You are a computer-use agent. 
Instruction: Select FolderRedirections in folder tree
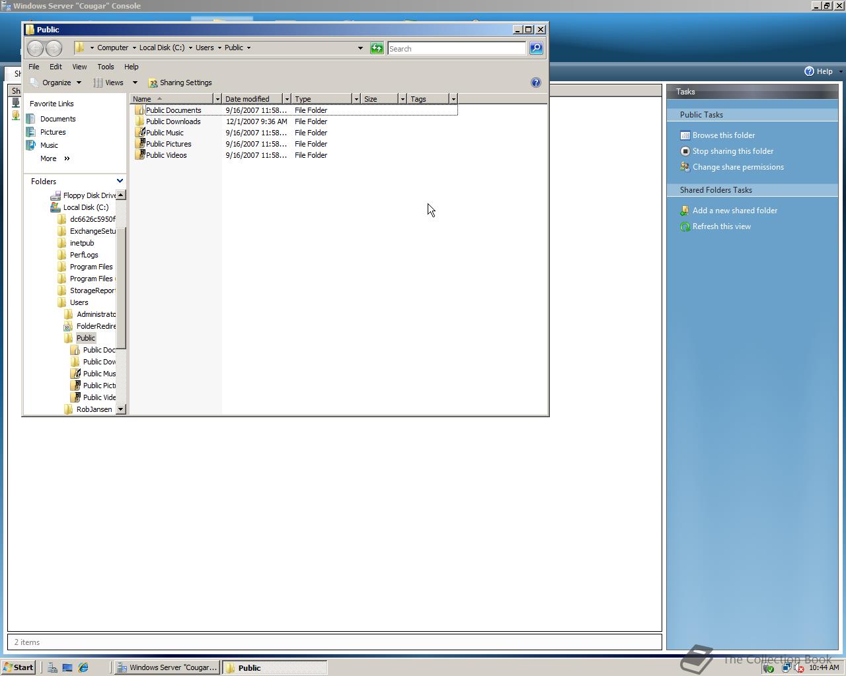[x=96, y=326]
